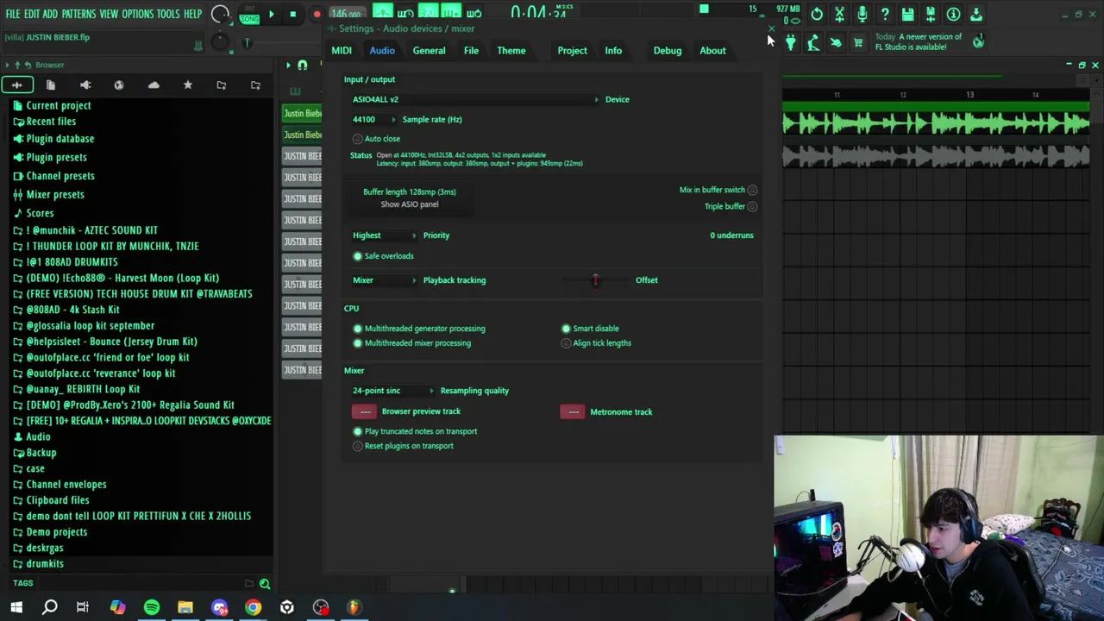Click the red Record button

point(317,14)
